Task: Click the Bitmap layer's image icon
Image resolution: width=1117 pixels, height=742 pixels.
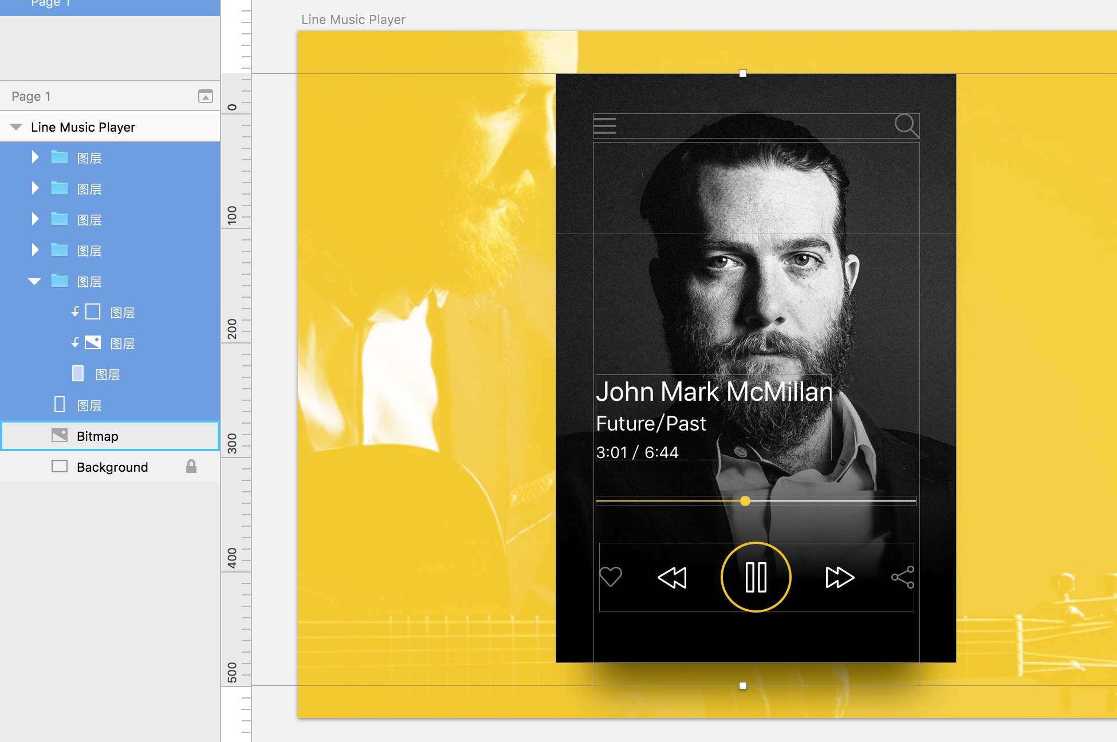Action: click(x=60, y=436)
